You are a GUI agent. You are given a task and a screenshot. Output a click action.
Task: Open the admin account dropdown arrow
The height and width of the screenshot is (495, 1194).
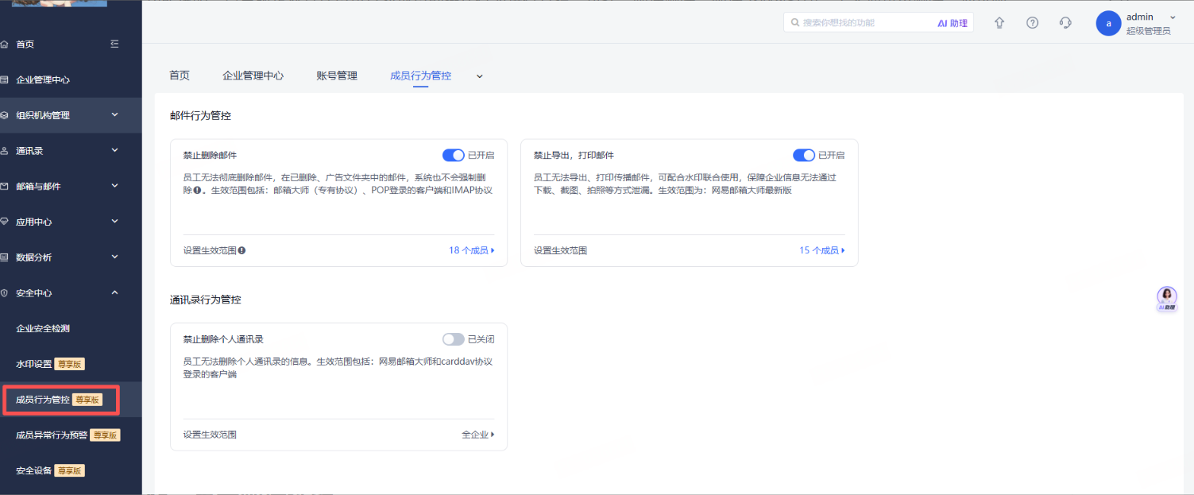coord(1173,17)
